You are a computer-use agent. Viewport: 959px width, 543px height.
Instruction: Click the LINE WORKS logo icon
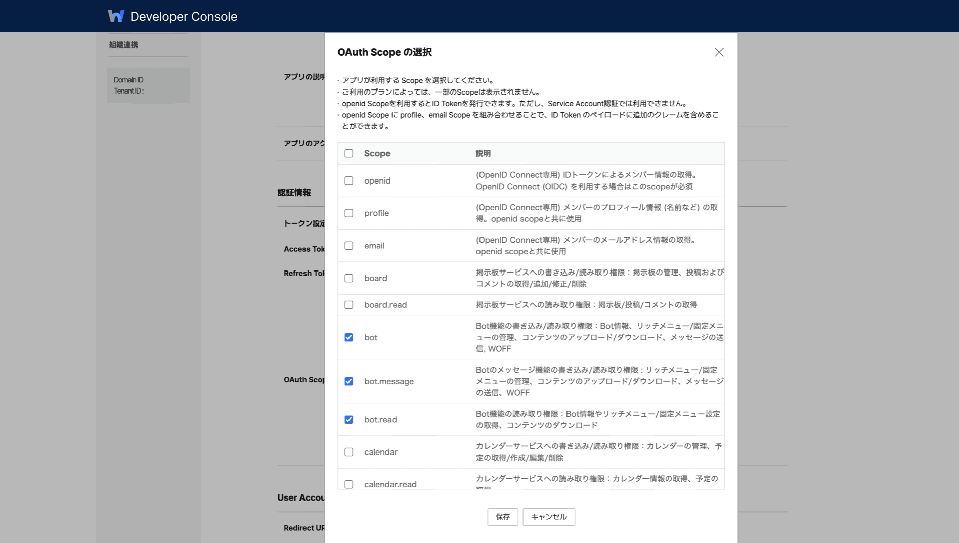116,16
